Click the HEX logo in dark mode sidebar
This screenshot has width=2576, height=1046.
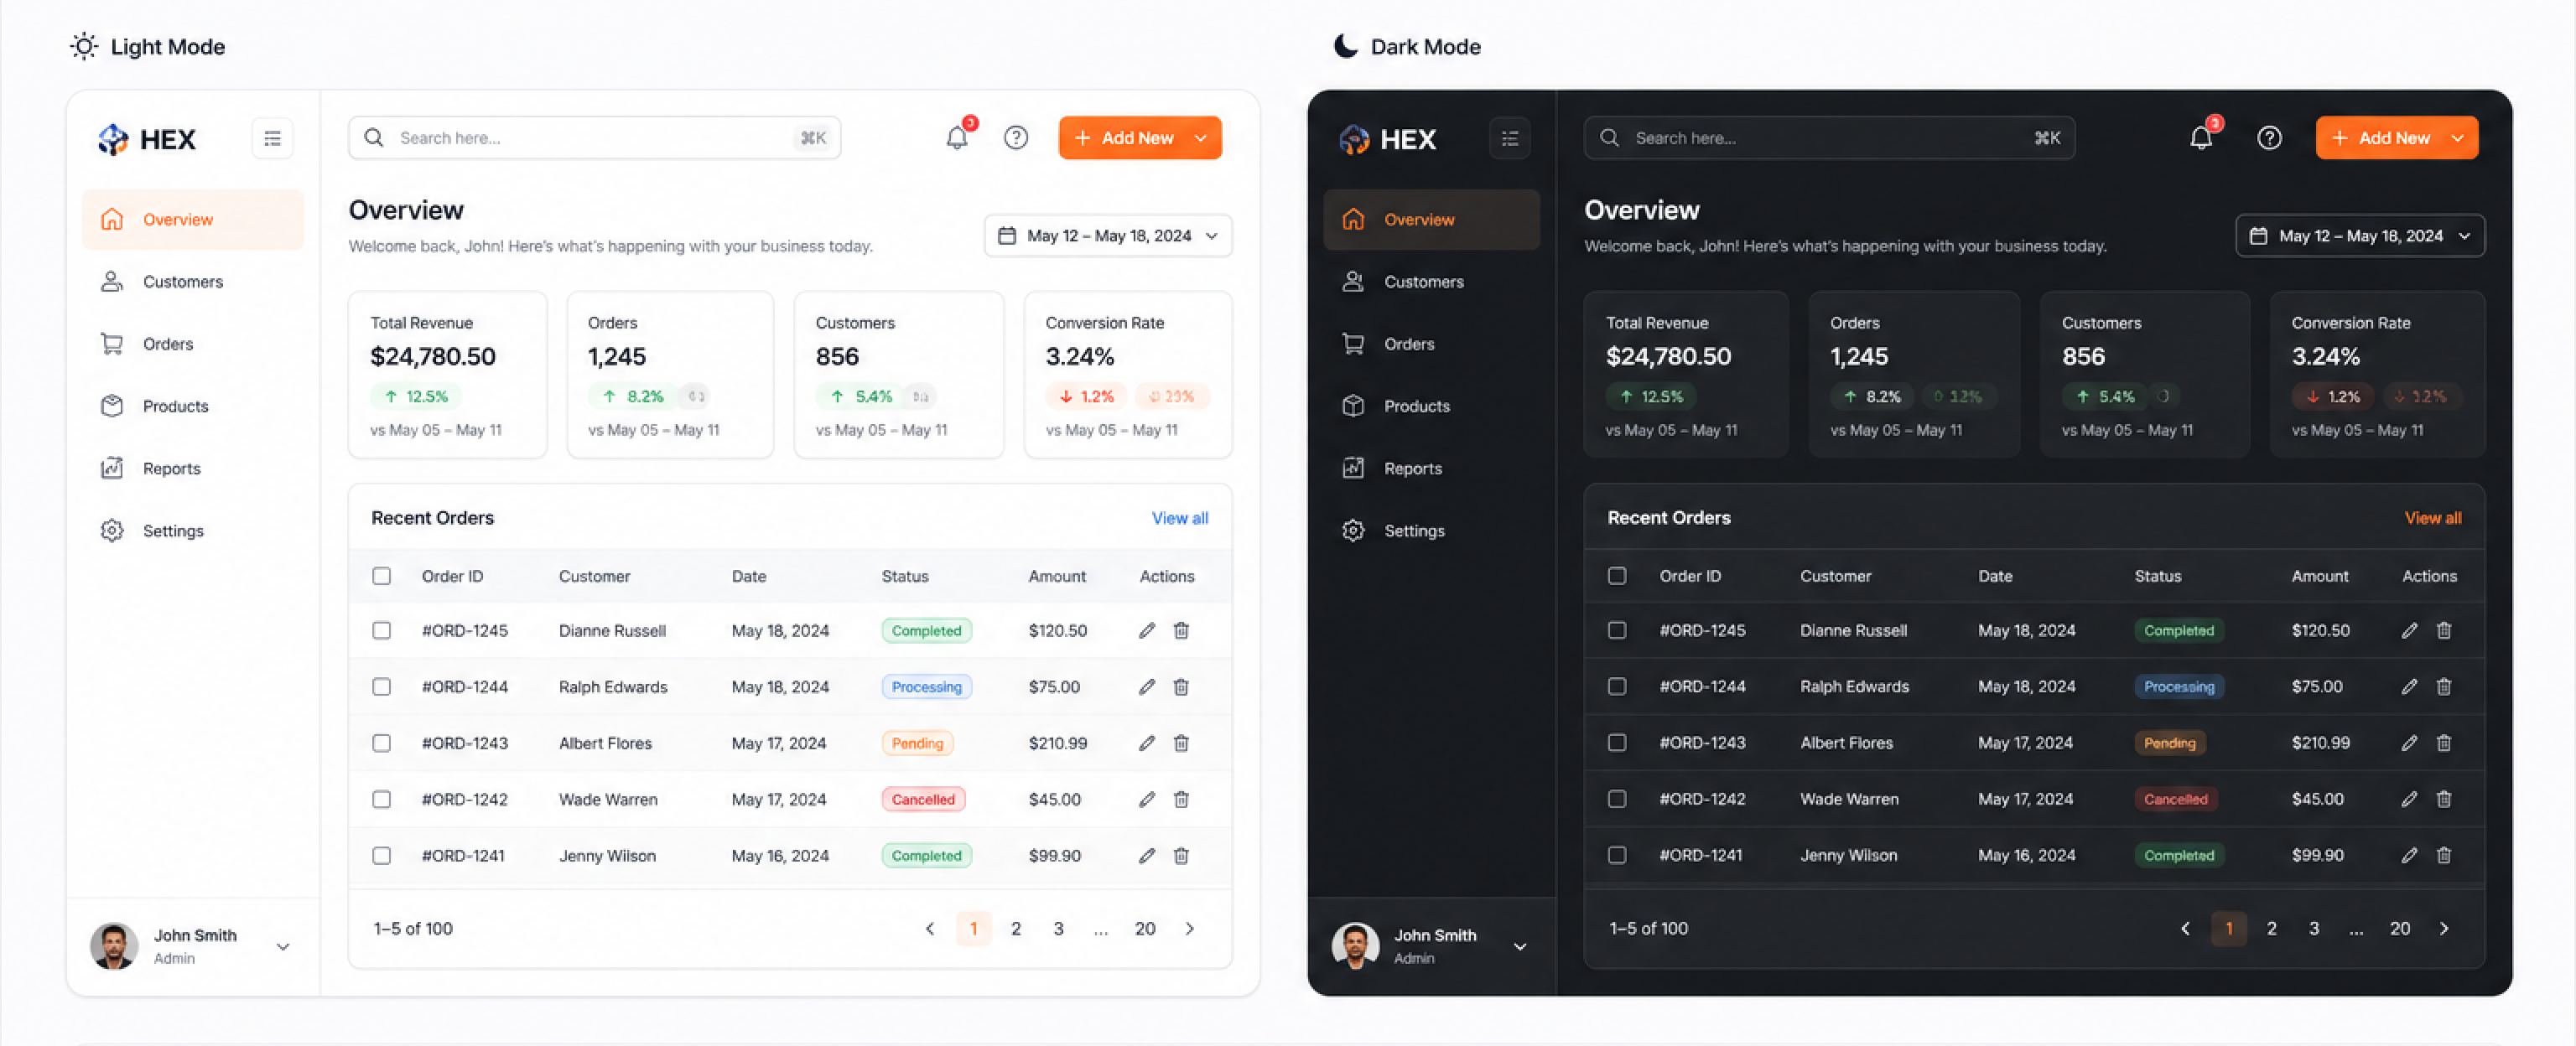(x=1388, y=139)
